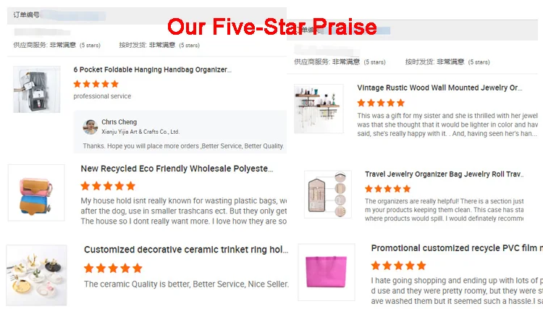Click the five-star rating under handbag organizer
Image resolution: width=543 pixels, height=309 pixels.
point(96,84)
